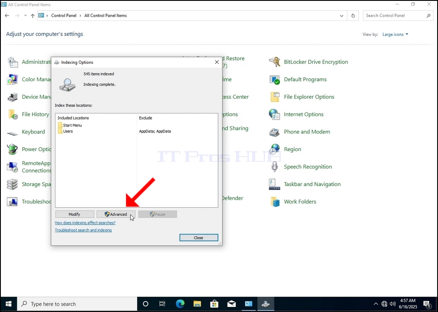Open RemoteApp and Desktop Connections icon
Image resolution: width=438 pixels, height=312 pixels.
12,167
